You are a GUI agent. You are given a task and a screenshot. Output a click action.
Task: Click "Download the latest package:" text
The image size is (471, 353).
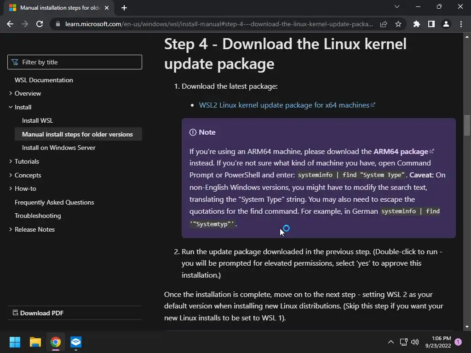click(x=230, y=86)
